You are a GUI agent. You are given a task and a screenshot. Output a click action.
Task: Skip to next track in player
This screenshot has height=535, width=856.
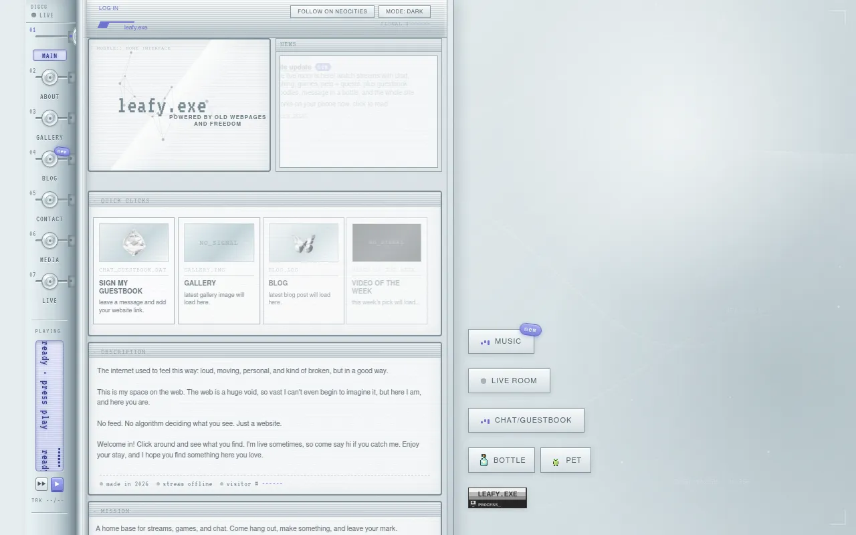41,484
